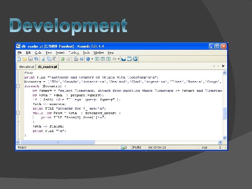Screen dimensions: 252x189
Task: Select the db_reader.pl tab
Action: [x=47, y=67]
